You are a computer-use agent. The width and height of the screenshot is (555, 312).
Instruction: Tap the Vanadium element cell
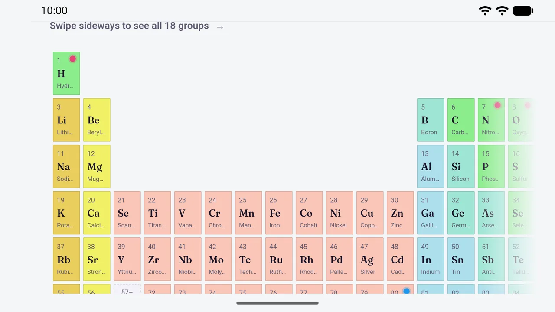[188, 213]
